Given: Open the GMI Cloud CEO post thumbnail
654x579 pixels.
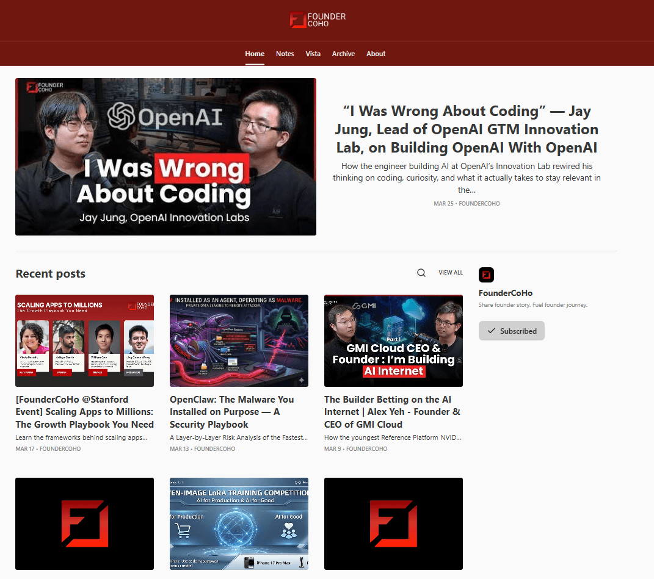Looking at the screenshot, I should click(393, 340).
